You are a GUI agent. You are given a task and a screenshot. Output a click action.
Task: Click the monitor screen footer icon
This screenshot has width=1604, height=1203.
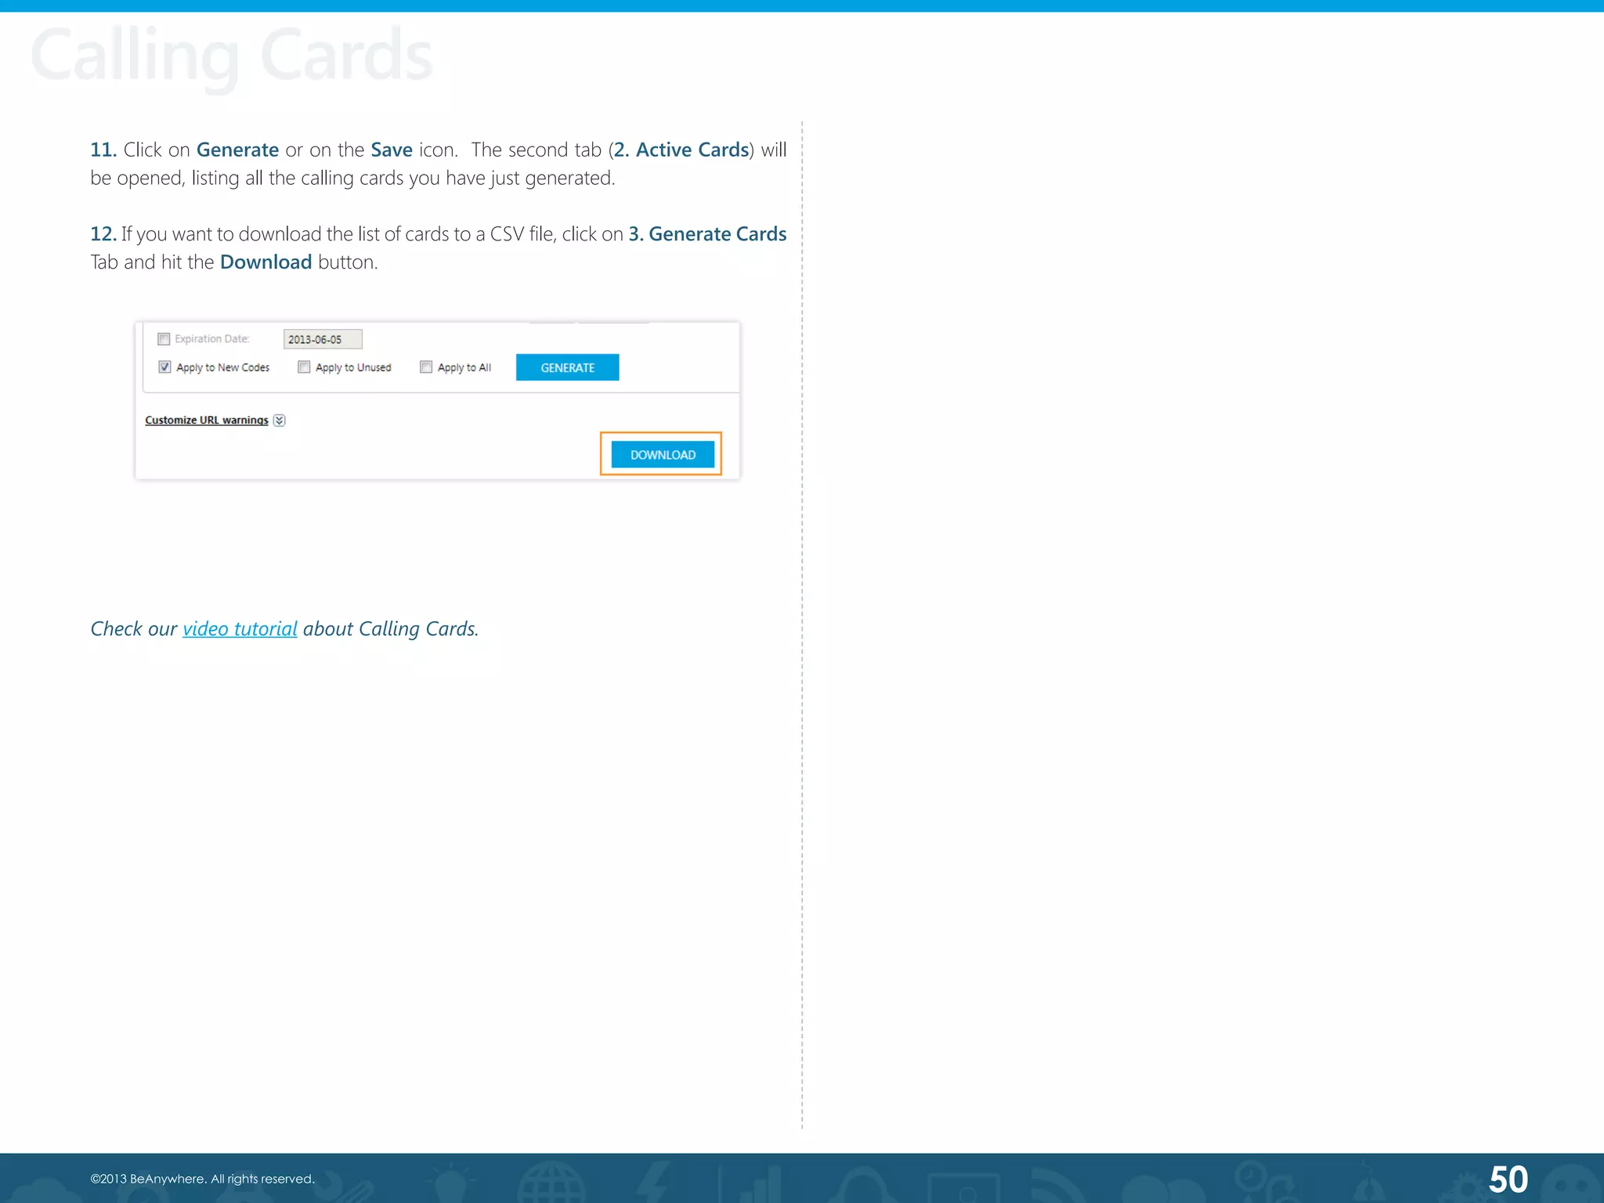point(963,1187)
